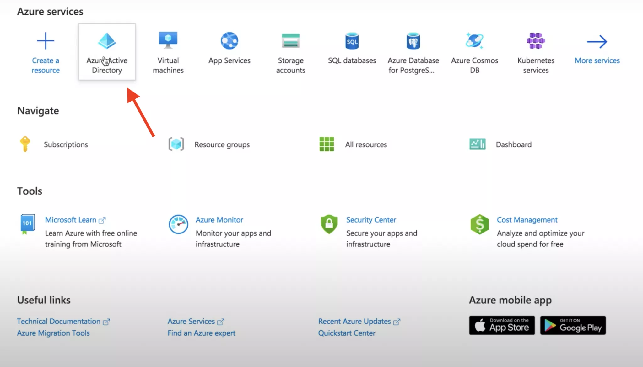Screen dimensions: 643x367
Task: Open the Azure Services useful link
Action: 191,321
